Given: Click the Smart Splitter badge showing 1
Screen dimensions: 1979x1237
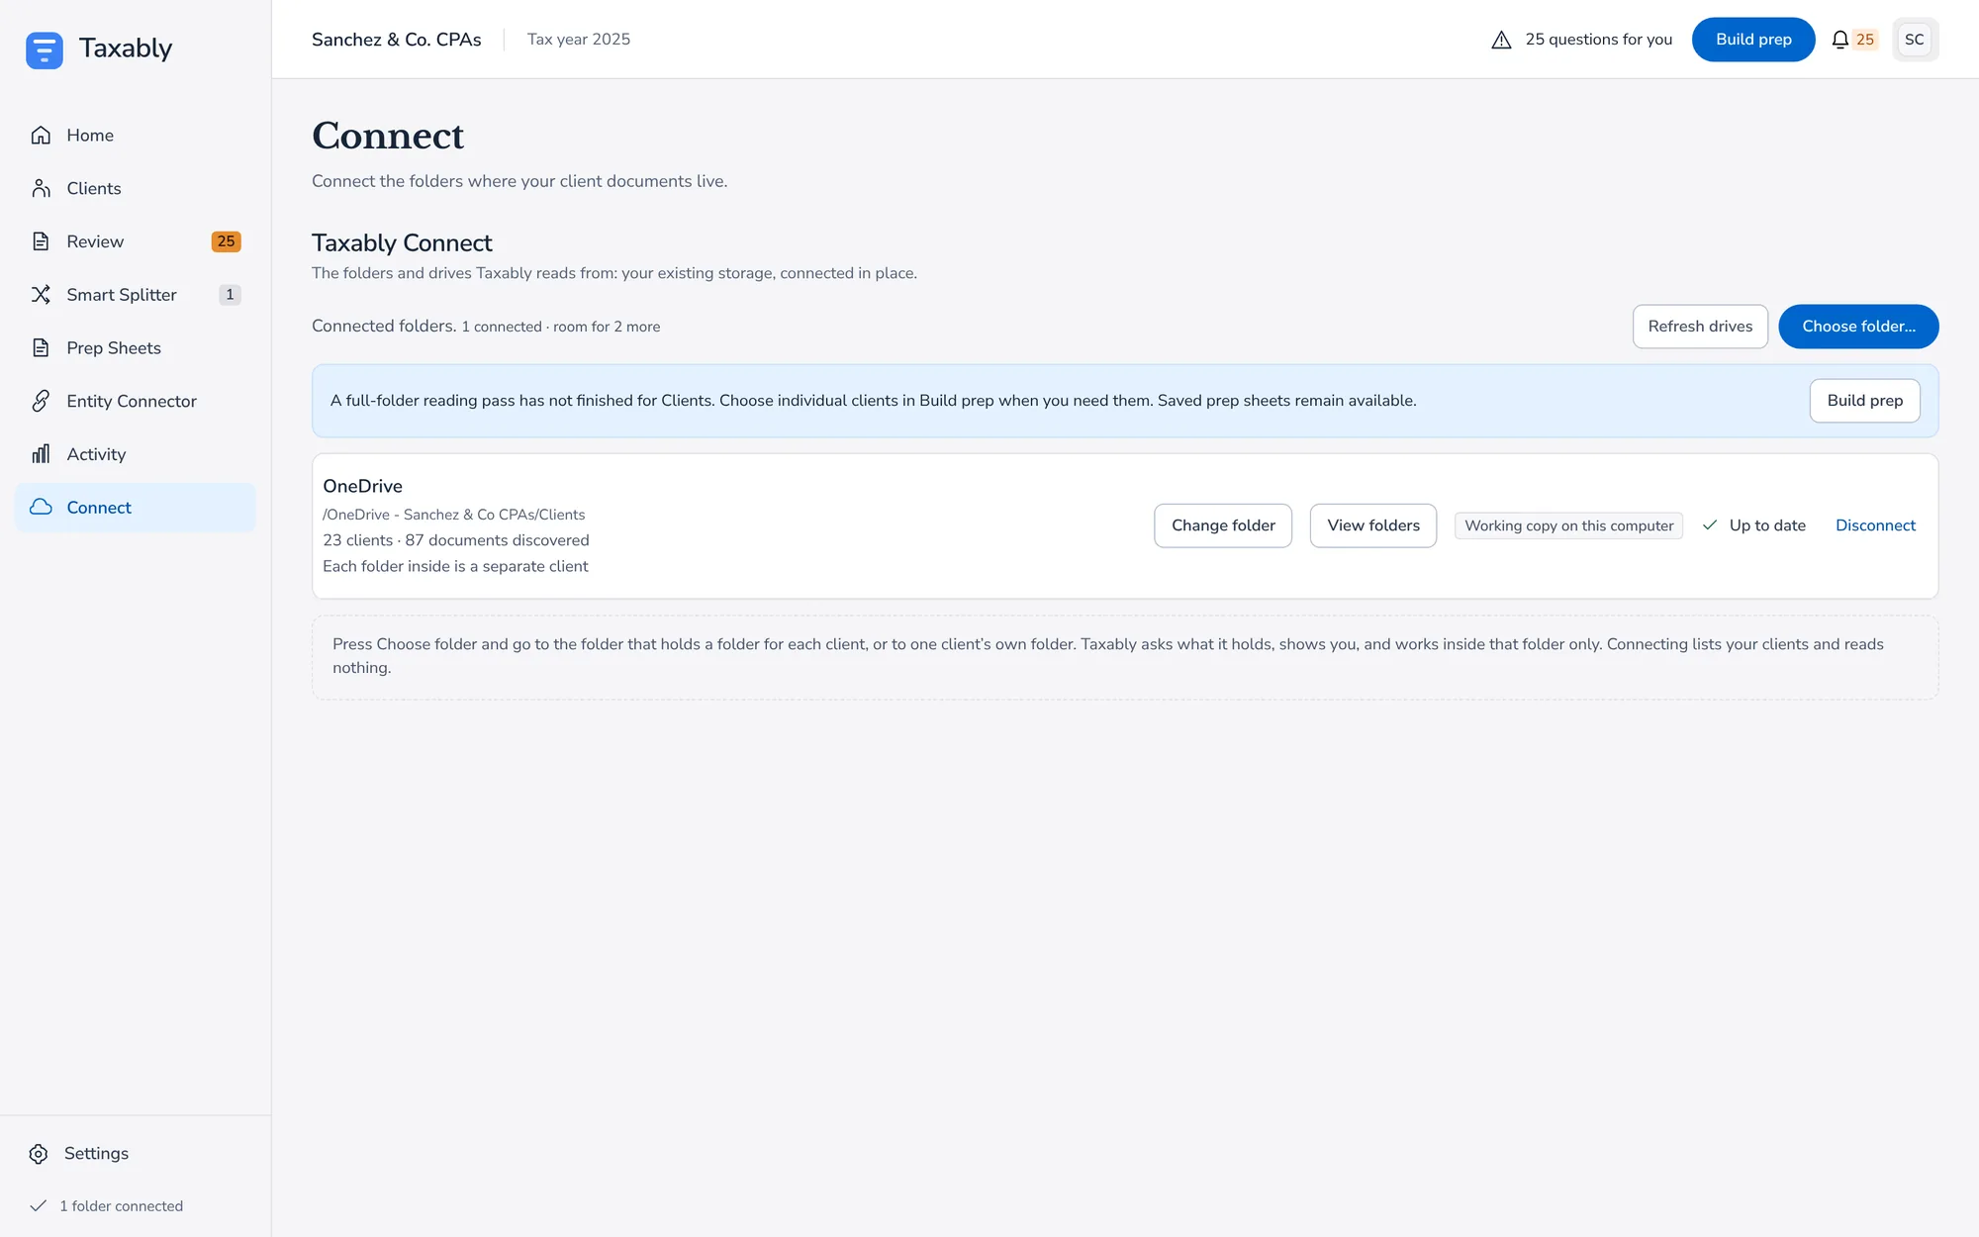Looking at the screenshot, I should click(x=230, y=295).
